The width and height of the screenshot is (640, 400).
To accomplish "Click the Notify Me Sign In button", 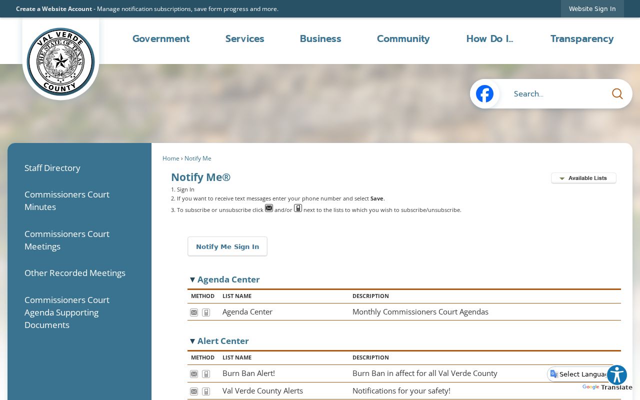I will click(x=227, y=246).
